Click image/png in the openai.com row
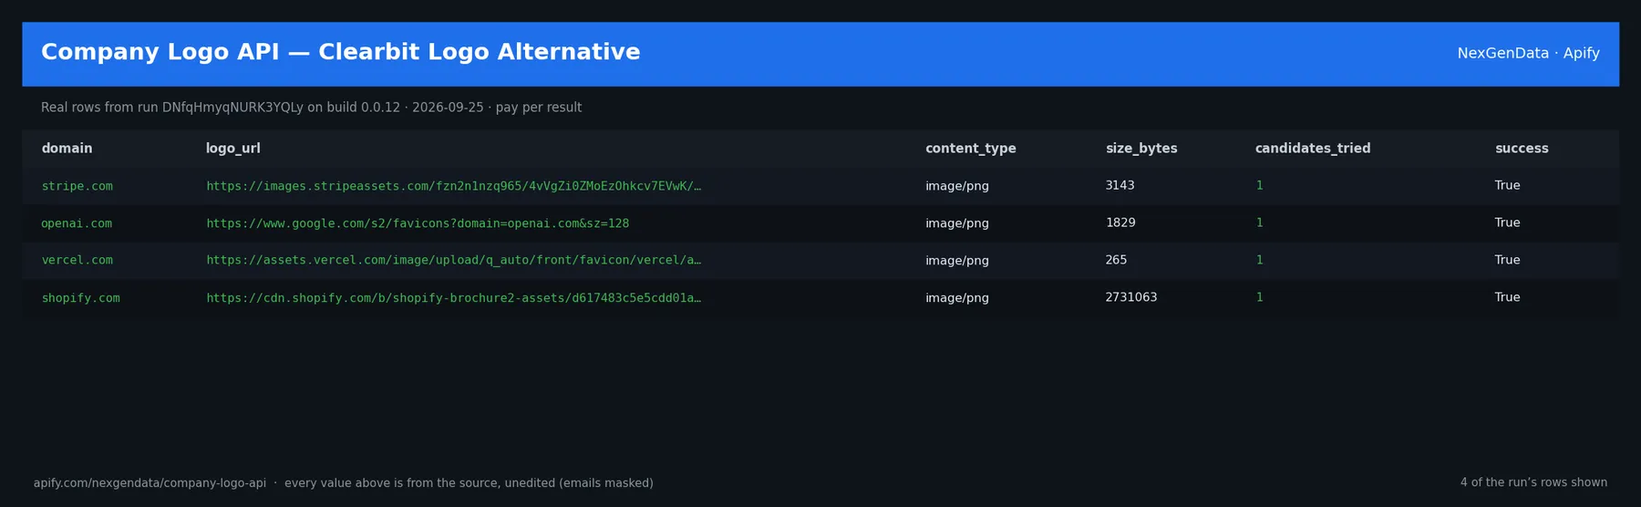1641x507 pixels. point(956,223)
